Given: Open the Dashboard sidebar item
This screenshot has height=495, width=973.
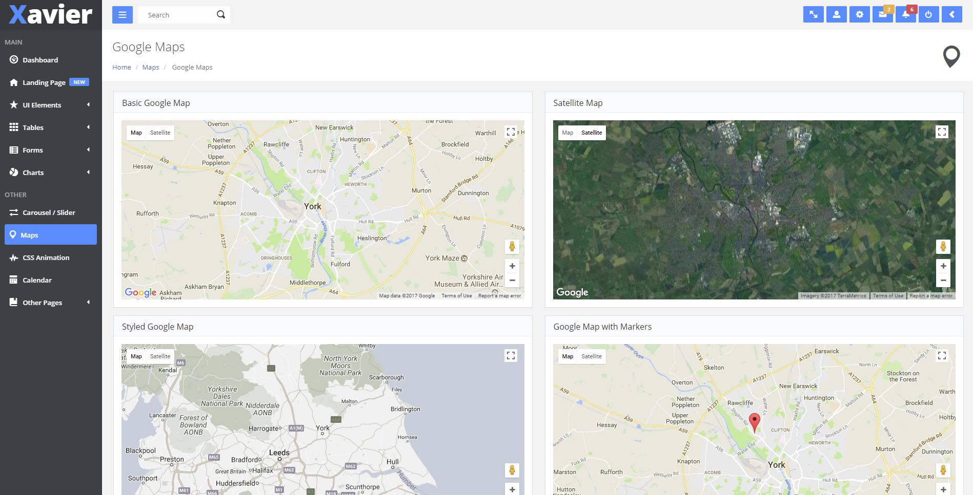Looking at the screenshot, I should coord(50,60).
